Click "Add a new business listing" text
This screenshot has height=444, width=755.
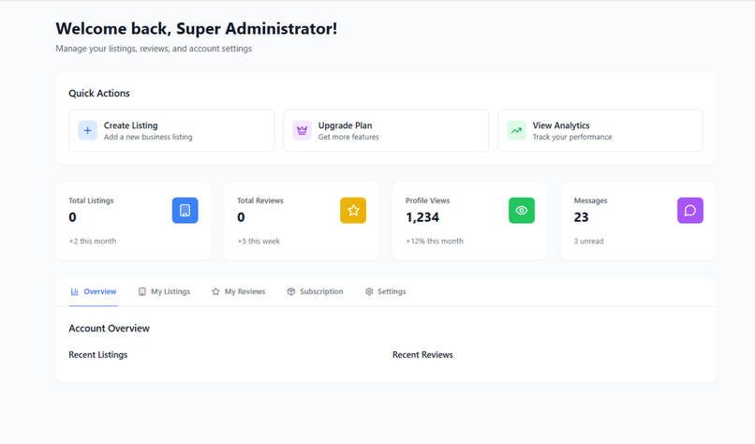click(148, 137)
